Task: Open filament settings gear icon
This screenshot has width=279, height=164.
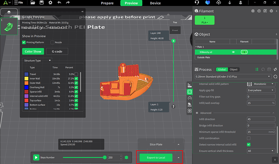Action: pyautogui.click(x=271, y=11)
